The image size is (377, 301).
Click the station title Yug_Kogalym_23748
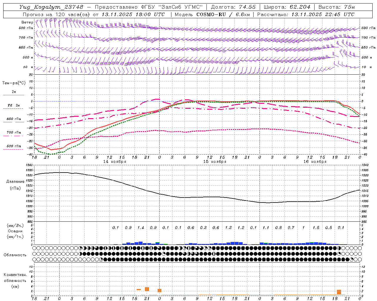click(x=51, y=7)
